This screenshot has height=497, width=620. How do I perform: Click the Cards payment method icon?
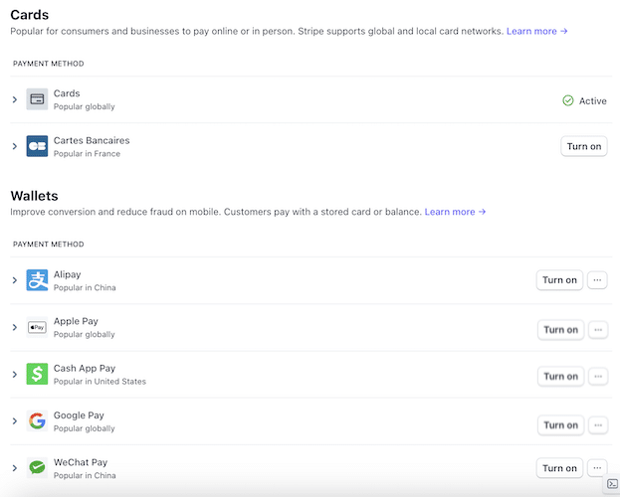point(37,99)
